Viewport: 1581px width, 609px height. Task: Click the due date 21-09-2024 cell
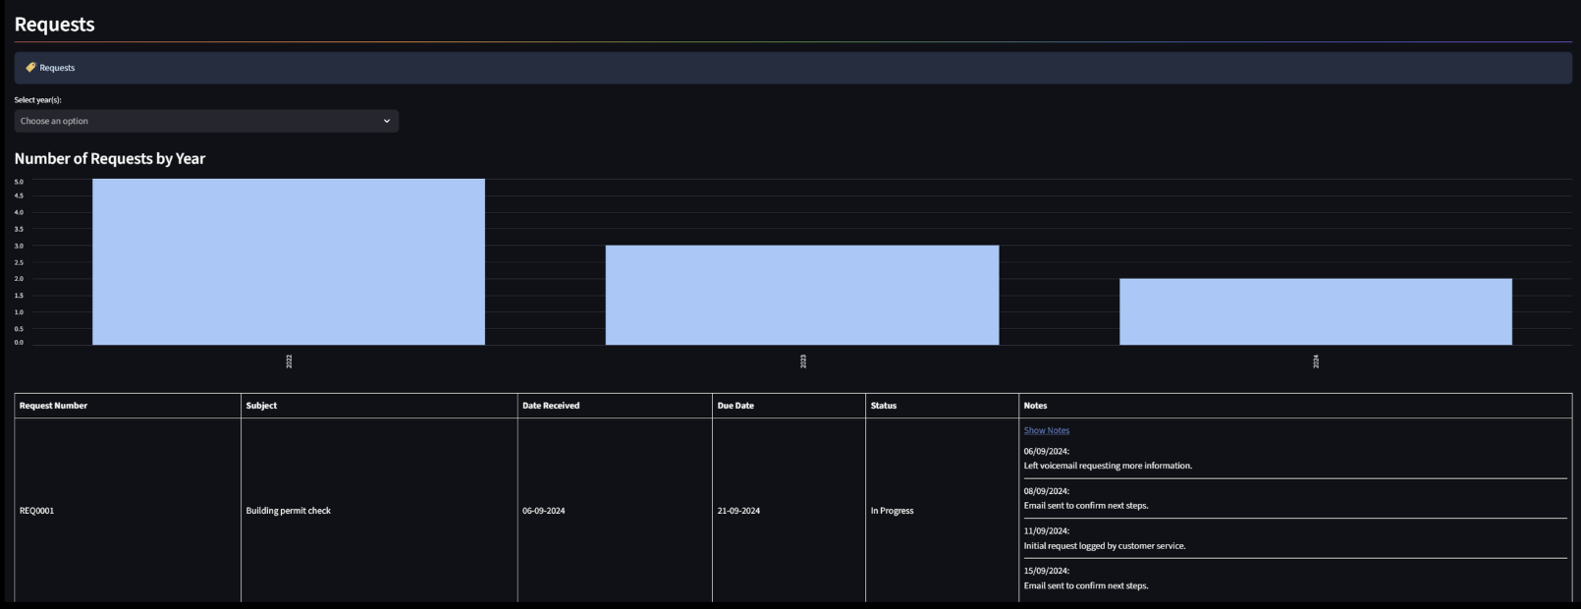pos(738,511)
